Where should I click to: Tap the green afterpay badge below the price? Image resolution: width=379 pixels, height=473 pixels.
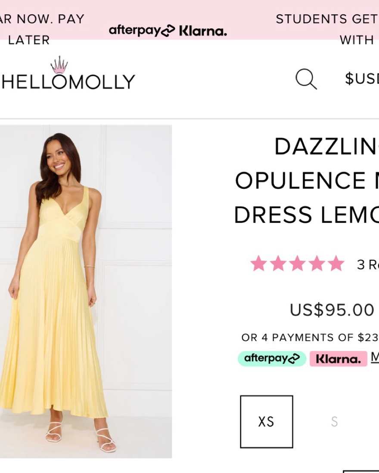click(x=272, y=359)
